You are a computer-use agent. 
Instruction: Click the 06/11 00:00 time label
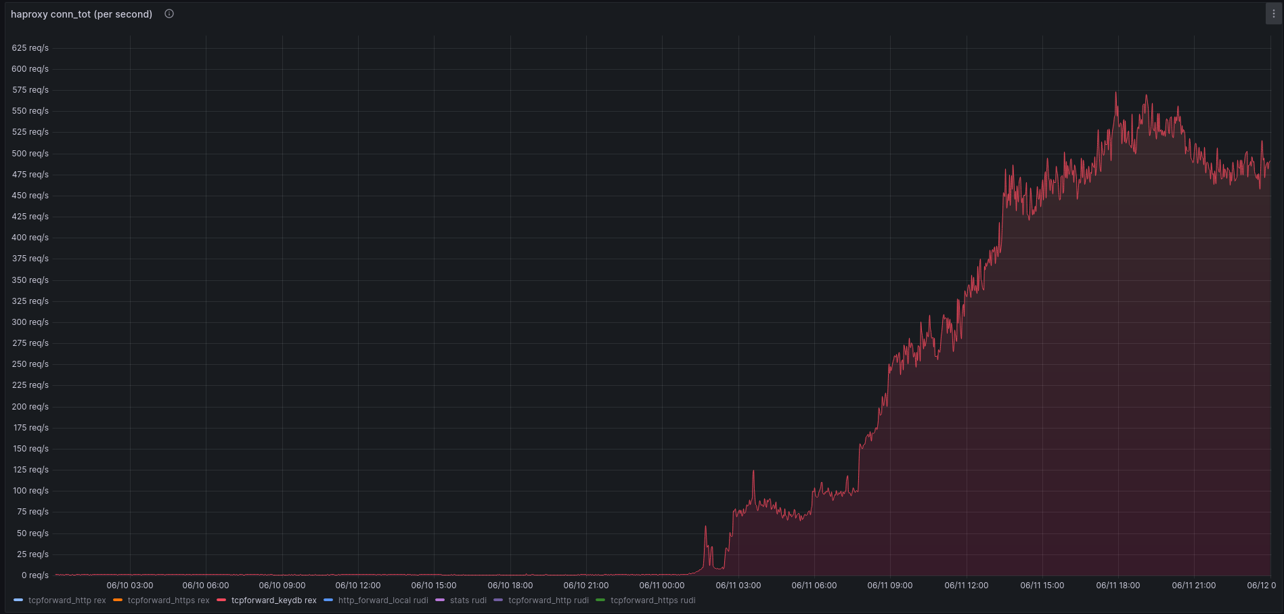click(662, 586)
